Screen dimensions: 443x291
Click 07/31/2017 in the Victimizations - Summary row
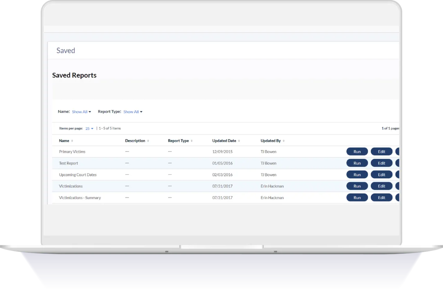pos(223,198)
